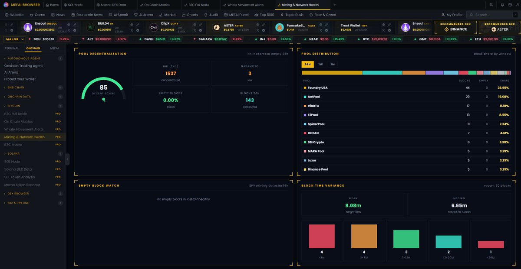Image resolution: width=521 pixels, height=269 pixels.
Task: Select the 1W window toggle
Action: pyautogui.click(x=320, y=64)
